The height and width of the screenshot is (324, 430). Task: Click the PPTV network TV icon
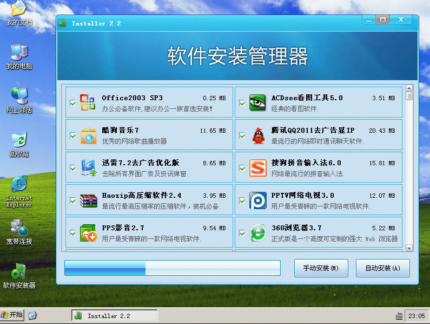pyautogui.click(x=257, y=200)
